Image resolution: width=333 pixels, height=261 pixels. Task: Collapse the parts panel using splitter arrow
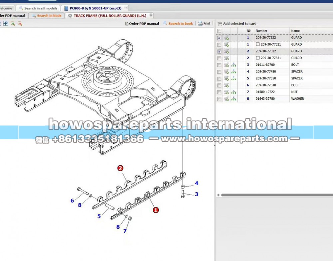pyautogui.click(x=215, y=145)
